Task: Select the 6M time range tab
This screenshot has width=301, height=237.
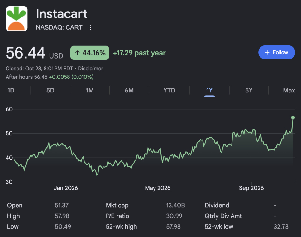Action: coord(129,90)
